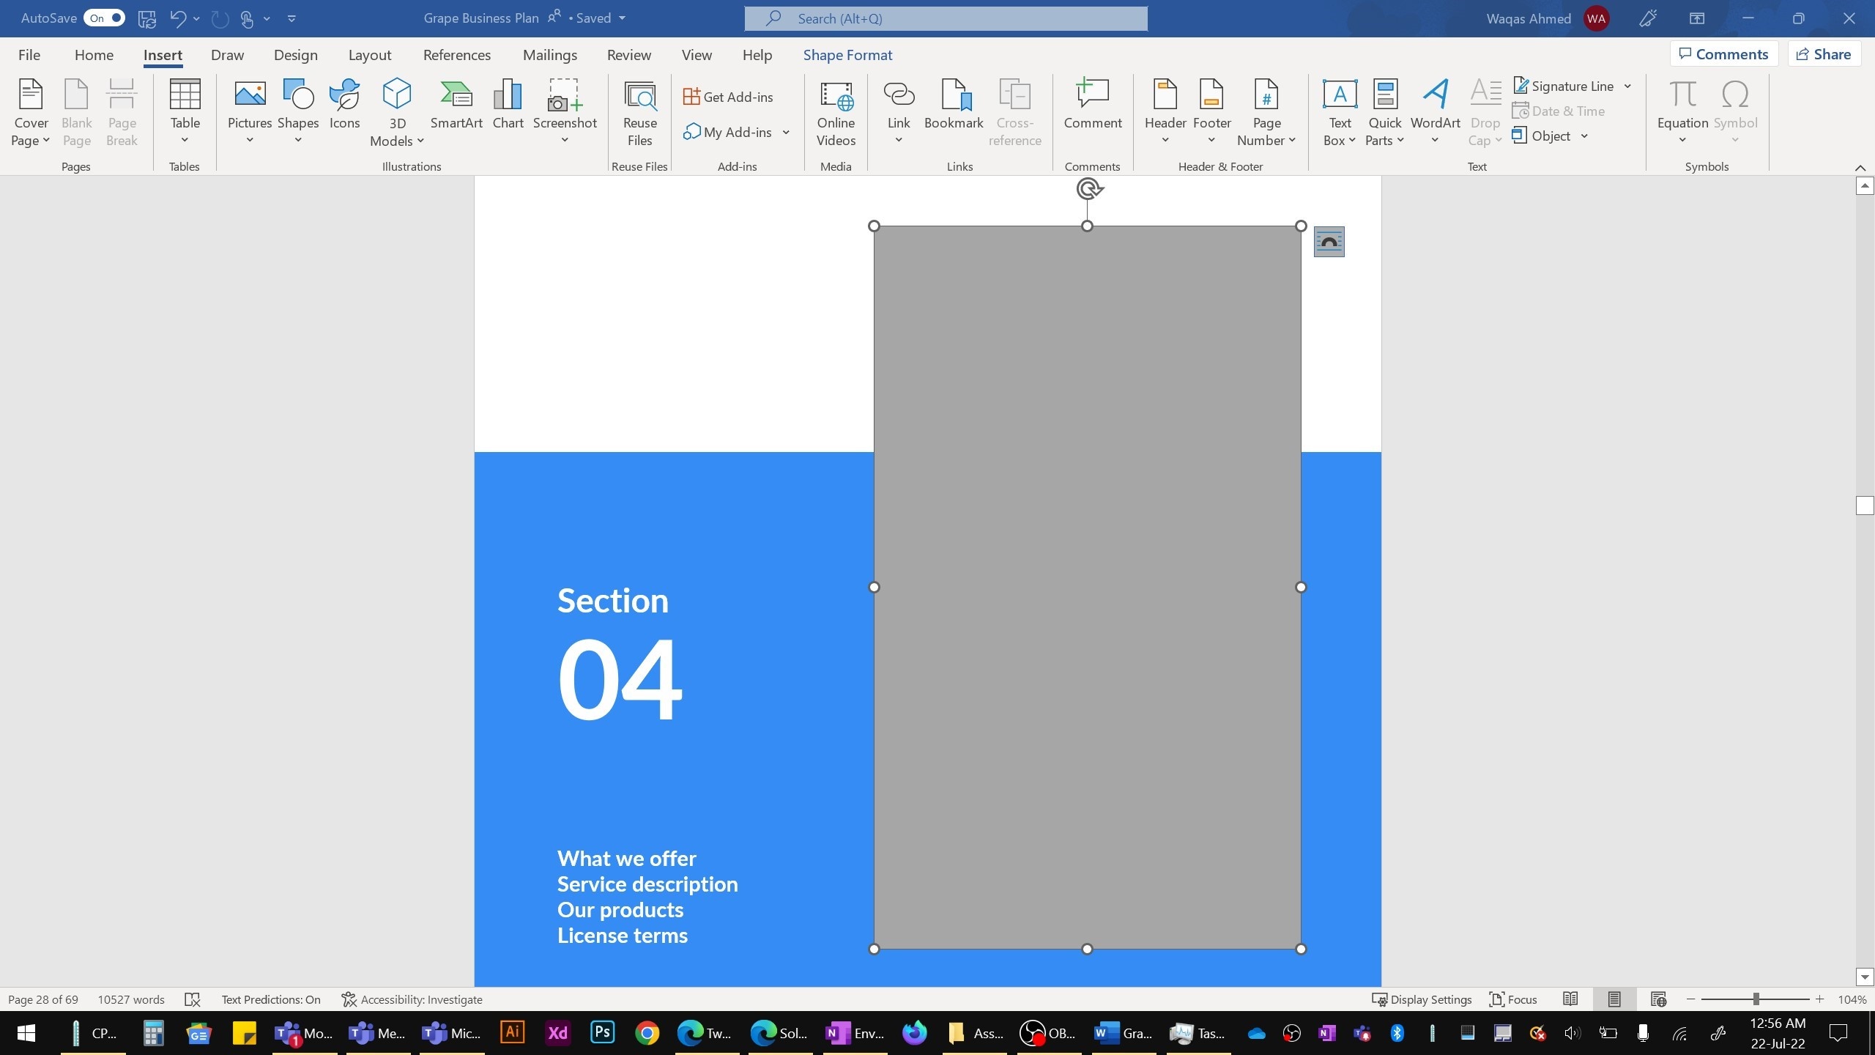Open the File menu

(x=29, y=55)
